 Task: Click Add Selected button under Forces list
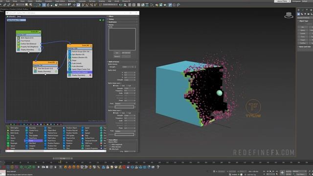coord(126,53)
